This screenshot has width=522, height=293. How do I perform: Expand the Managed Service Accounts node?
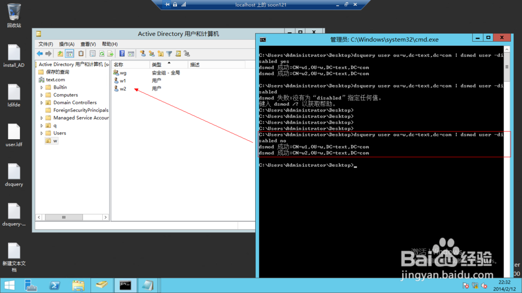click(x=42, y=118)
